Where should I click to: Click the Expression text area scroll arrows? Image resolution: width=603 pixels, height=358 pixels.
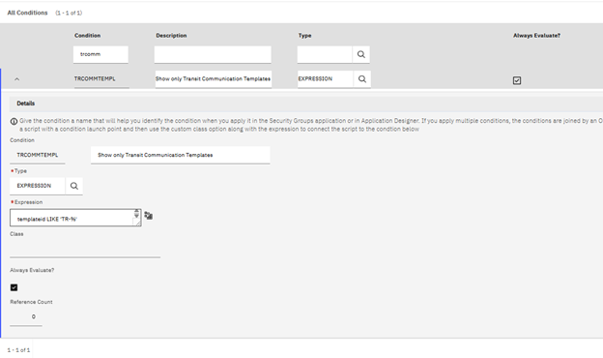pos(136,214)
